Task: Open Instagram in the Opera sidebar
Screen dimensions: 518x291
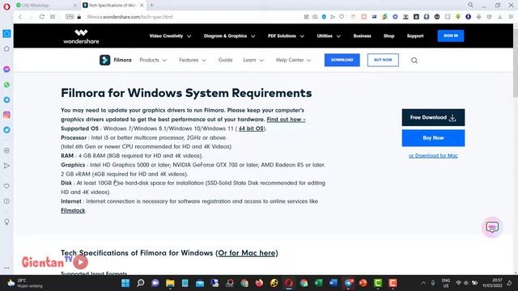Action: coord(6,115)
